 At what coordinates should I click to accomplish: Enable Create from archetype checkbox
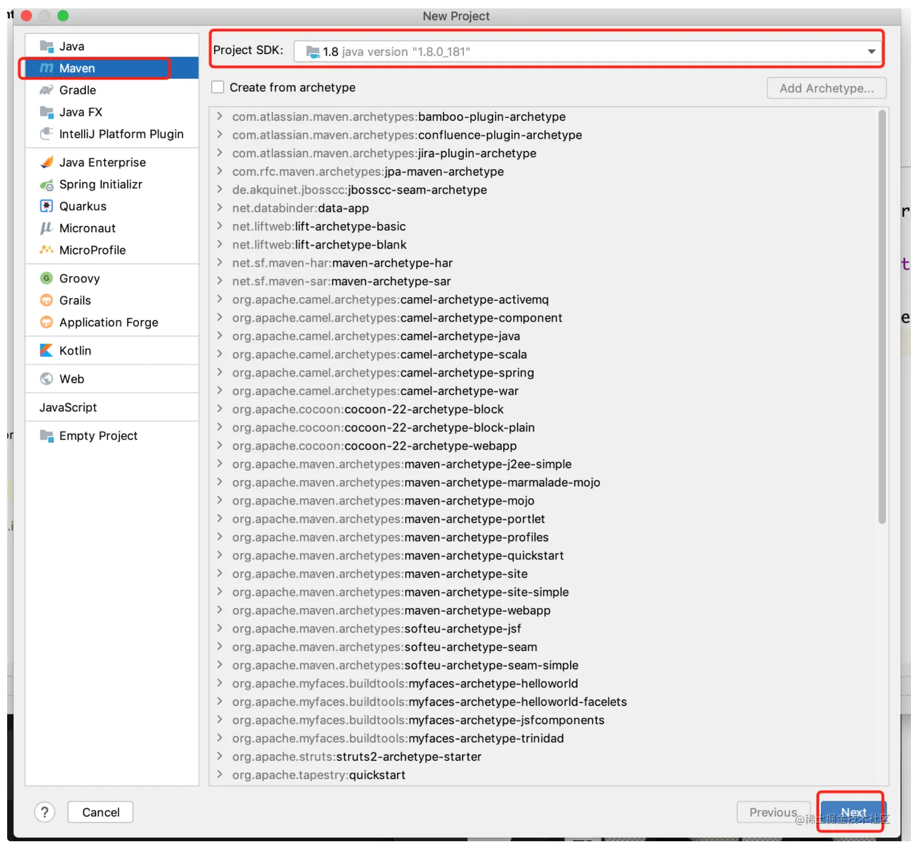pos(218,88)
